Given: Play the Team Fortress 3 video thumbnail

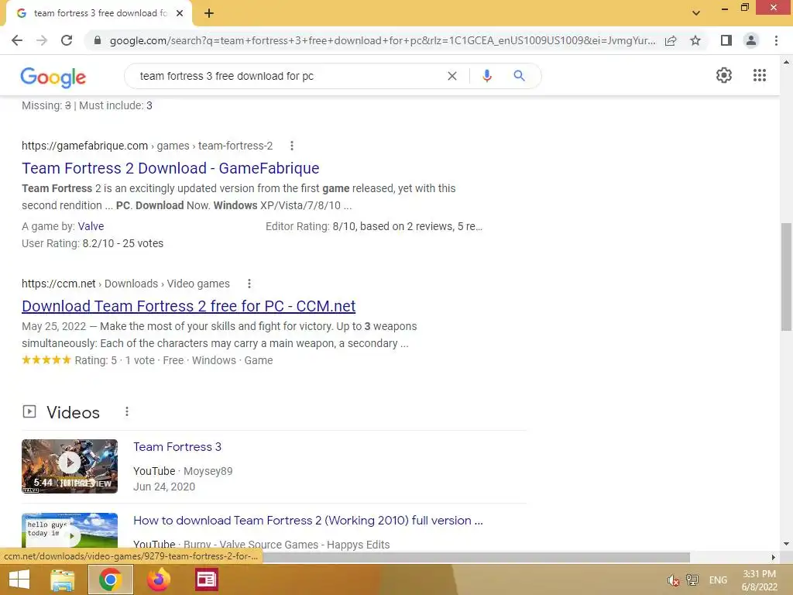Looking at the screenshot, I should point(70,466).
